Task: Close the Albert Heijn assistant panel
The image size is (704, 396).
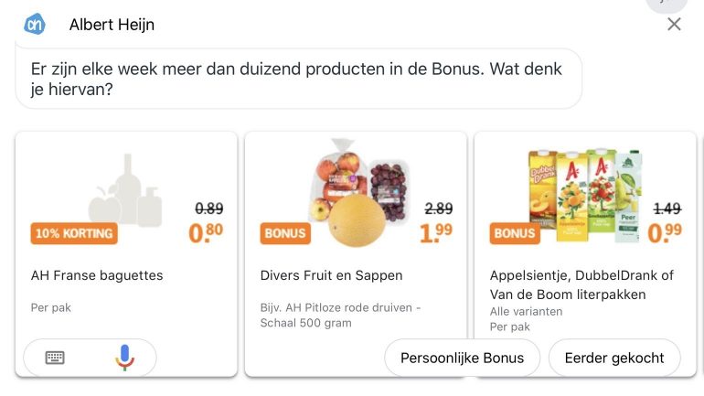Action: click(x=674, y=25)
